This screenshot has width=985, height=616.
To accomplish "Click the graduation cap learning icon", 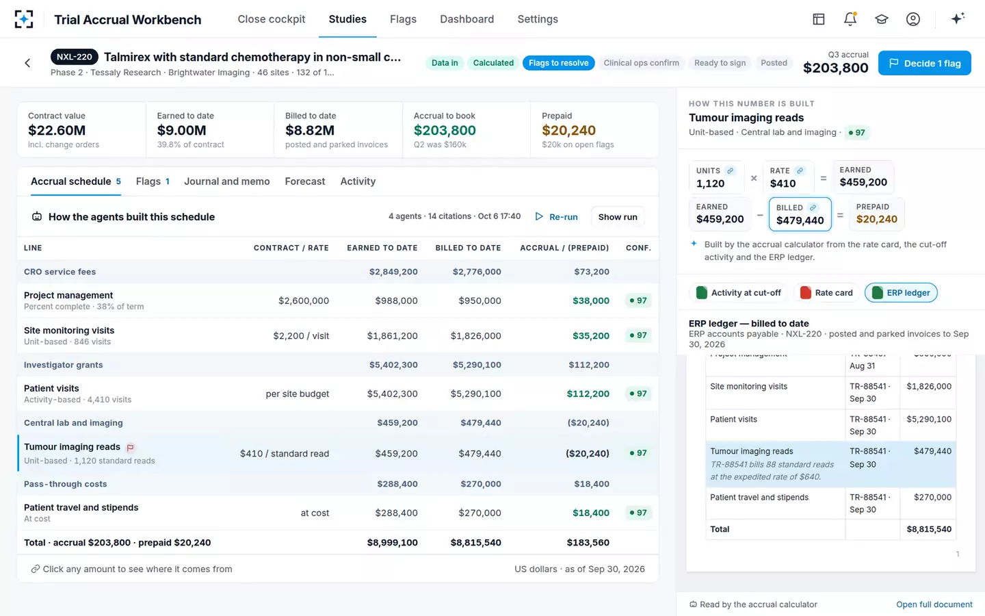I will (x=881, y=19).
